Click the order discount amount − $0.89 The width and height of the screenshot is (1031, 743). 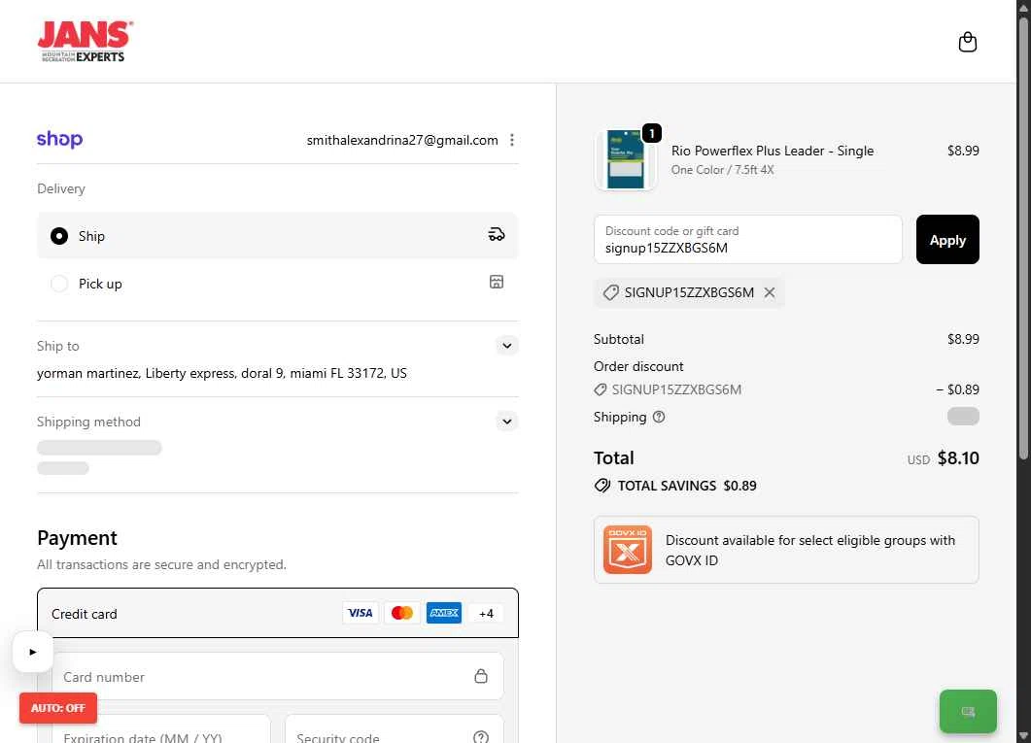pyautogui.click(x=957, y=389)
